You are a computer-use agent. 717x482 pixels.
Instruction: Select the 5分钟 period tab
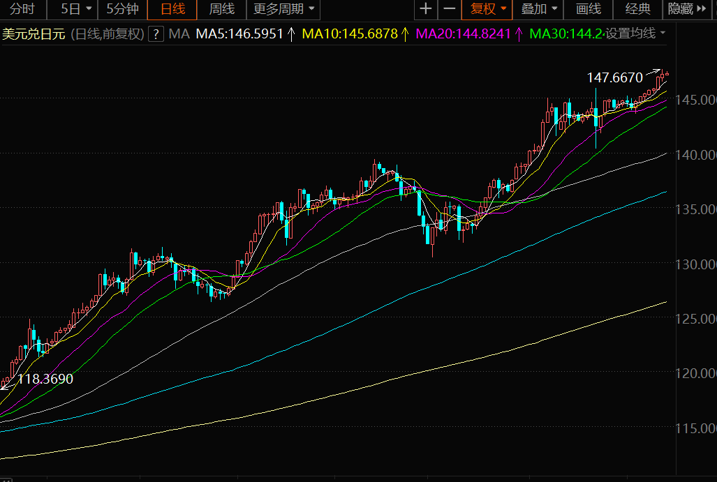coord(123,8)
